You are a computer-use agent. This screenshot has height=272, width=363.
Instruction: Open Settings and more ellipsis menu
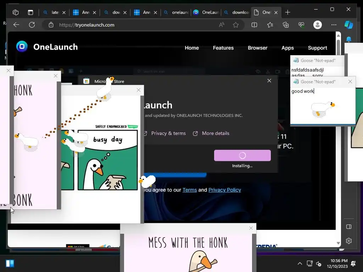click(334, 25)
